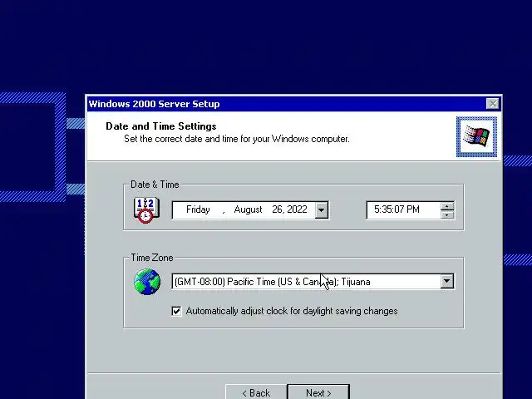This screenshot has height=399, width=532.
Task: Click the Date and Time Settings heading
Action: pos(161,126)
